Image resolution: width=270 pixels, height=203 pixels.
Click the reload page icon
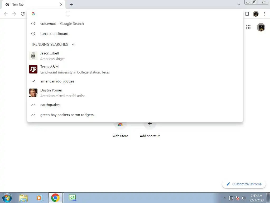(x=23, y=14)
